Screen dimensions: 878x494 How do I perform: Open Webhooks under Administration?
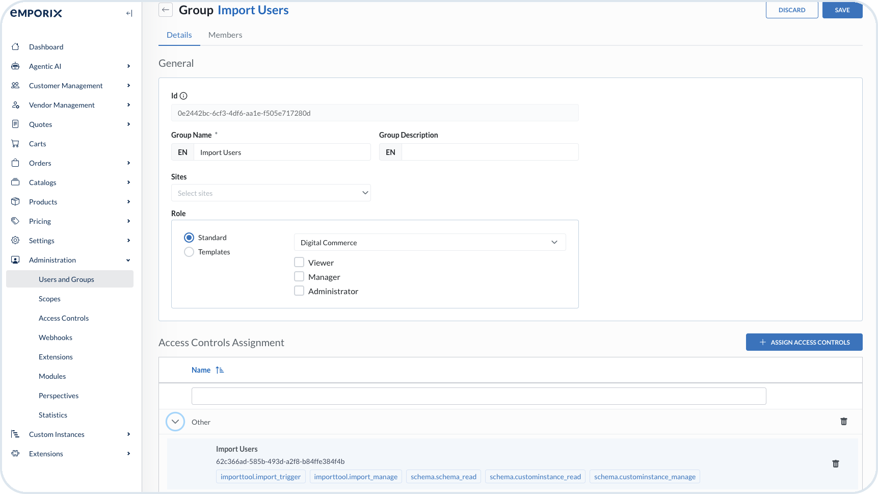click(x=56, y=337)
